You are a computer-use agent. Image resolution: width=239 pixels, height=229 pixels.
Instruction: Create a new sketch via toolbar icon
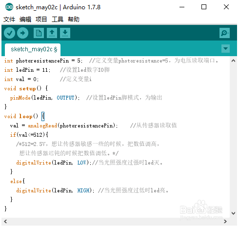(x=39, y=33)
